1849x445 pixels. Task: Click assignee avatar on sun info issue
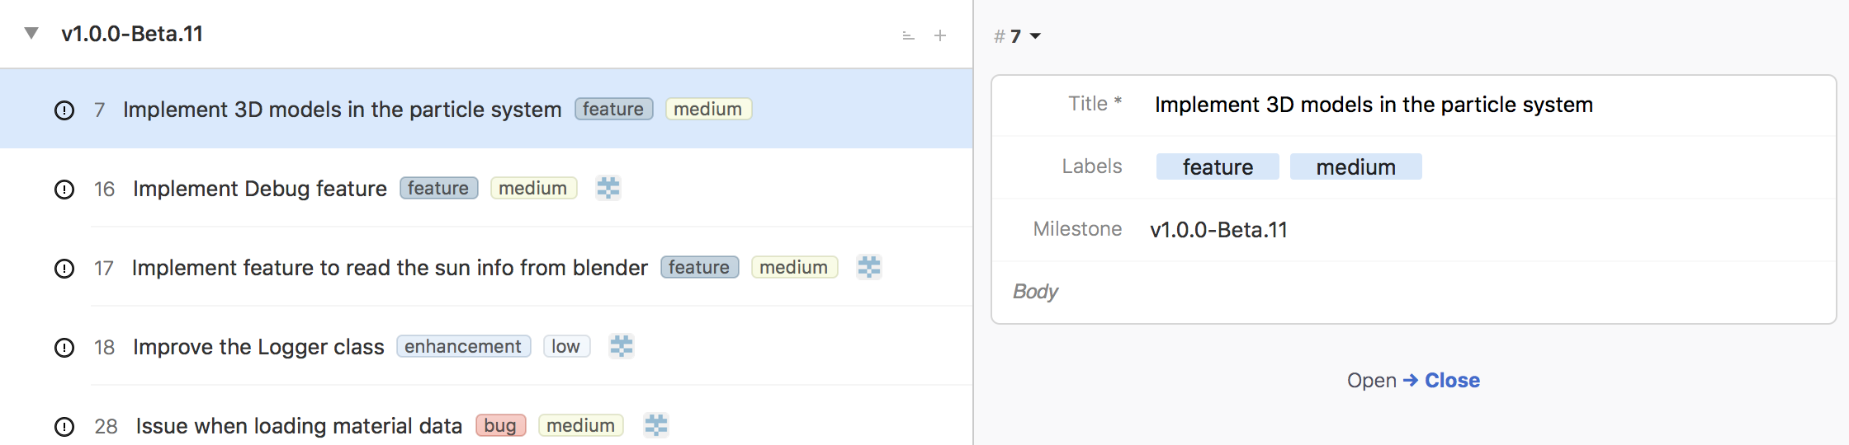tap(869, 267)
